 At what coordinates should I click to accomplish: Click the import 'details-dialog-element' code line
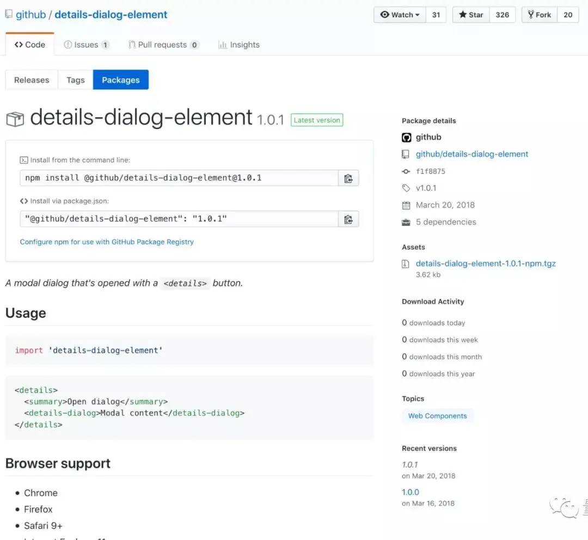click(89, 350)
